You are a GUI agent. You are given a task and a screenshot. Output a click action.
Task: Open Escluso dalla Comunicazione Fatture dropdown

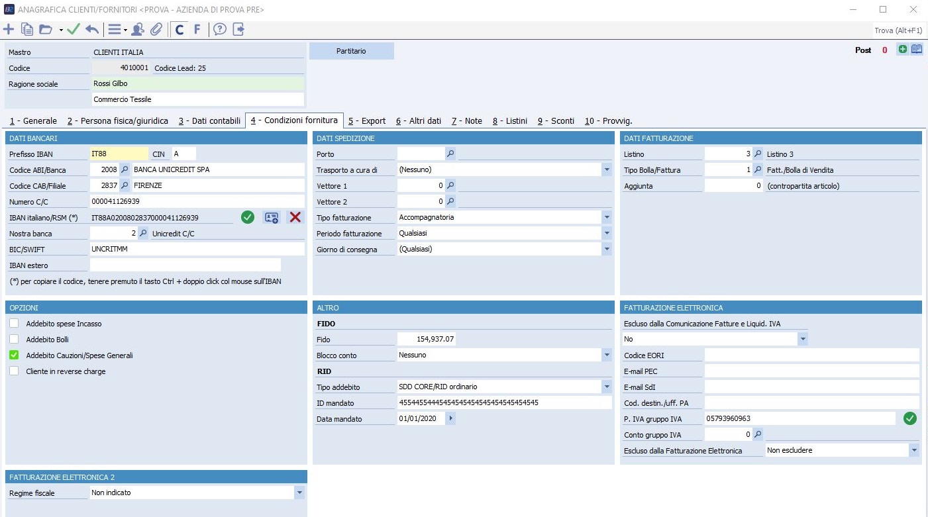tap(803, 339)
